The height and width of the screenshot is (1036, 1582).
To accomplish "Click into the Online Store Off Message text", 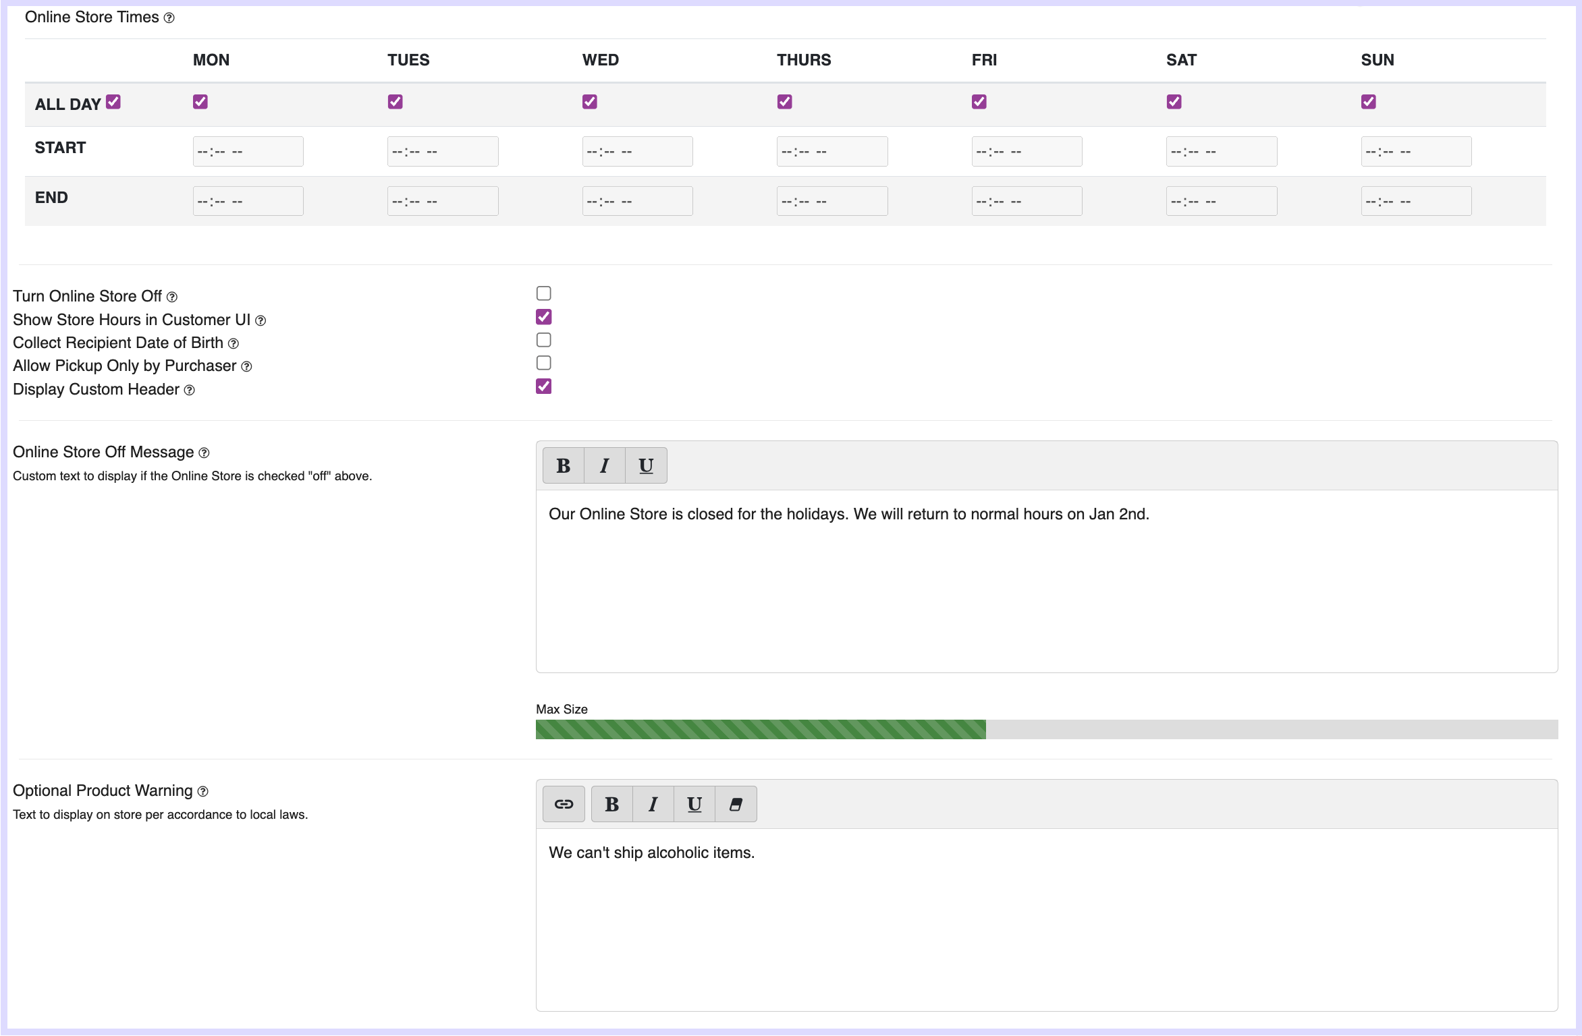I will click(848, 515).
